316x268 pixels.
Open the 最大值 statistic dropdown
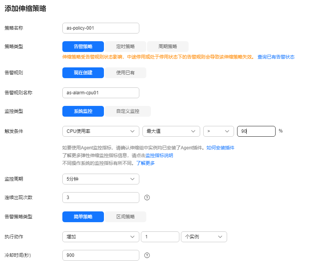tap(171, 131)
